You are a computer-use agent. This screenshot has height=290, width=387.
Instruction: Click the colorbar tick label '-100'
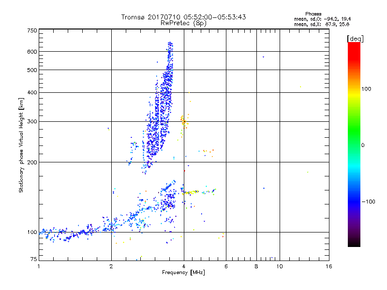[x=368, y=202]
